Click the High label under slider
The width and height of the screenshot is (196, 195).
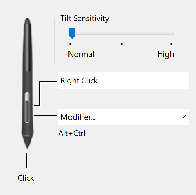166,55
